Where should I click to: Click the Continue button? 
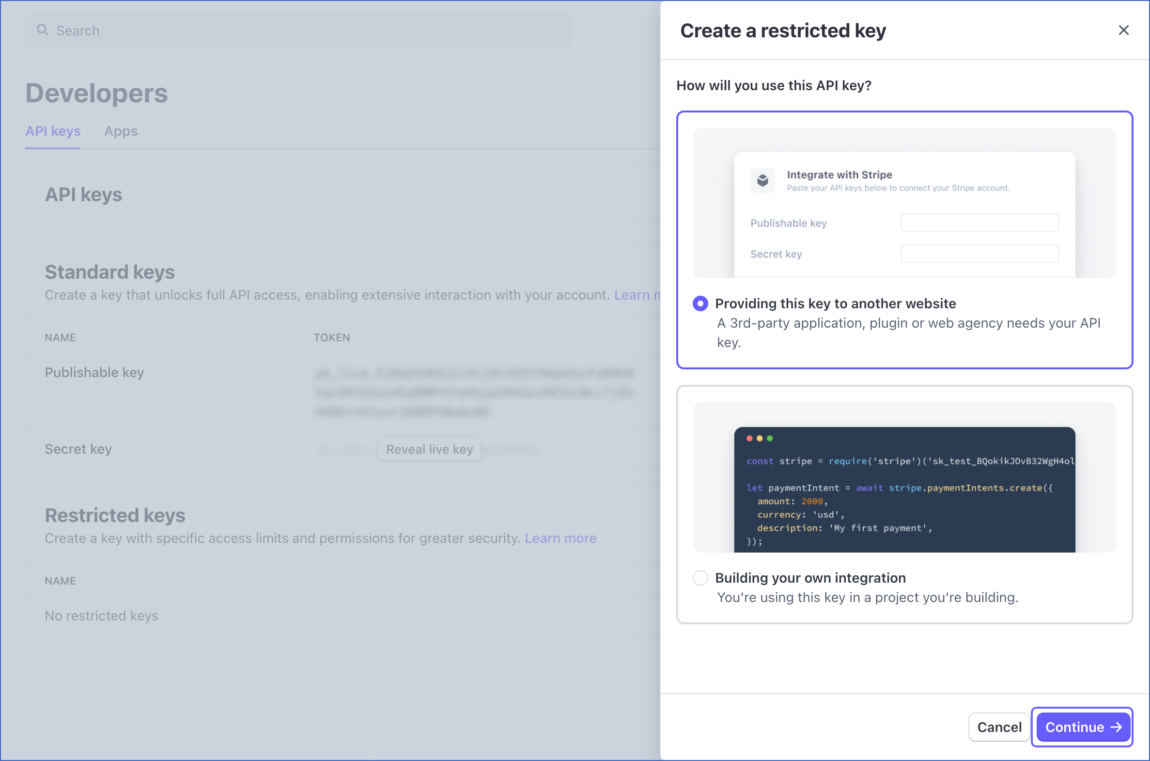[1083, 727]
